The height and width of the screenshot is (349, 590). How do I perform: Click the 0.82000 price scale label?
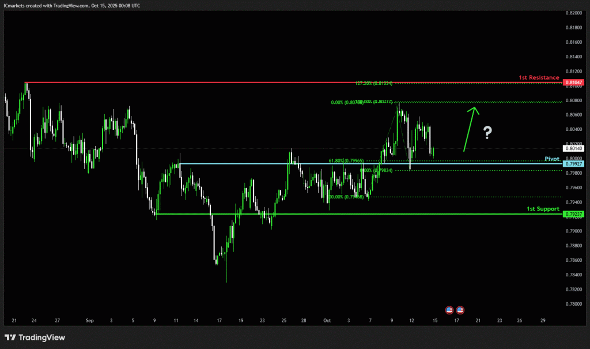(573, 13)
